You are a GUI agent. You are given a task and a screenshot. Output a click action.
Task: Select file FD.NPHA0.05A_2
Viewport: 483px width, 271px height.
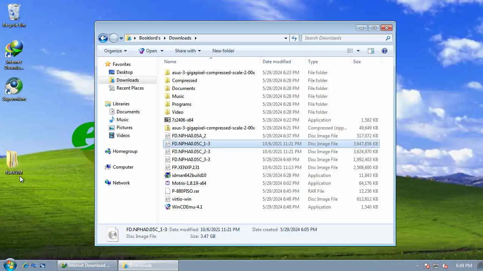(x=189, y=136)
